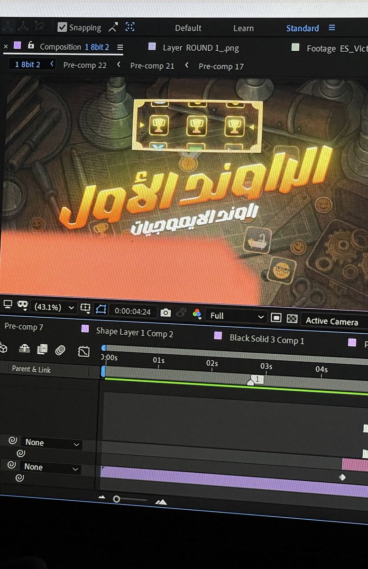This screenshot has width=368, height=569.
Task: Click the 03s mark on the time ruler
Action: click(x=266, y=367)
